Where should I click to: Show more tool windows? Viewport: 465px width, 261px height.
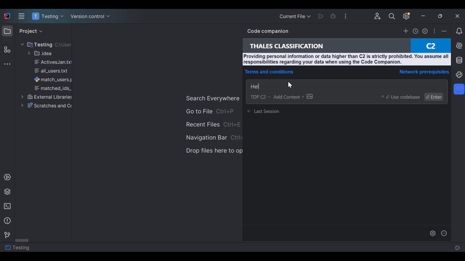pyautogui.click(x=7, y=64)
